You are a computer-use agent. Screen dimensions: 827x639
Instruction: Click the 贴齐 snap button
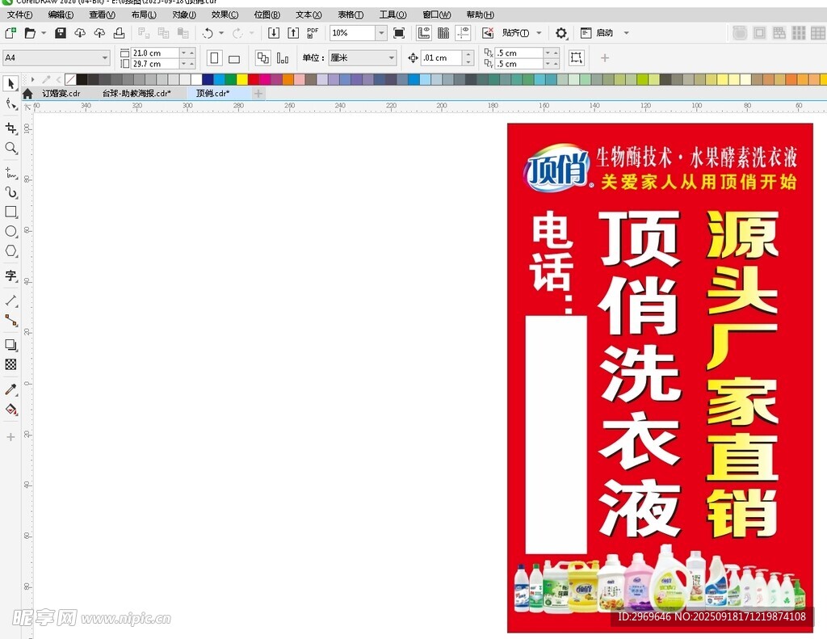pyautogui.click(x=515, y=33)
